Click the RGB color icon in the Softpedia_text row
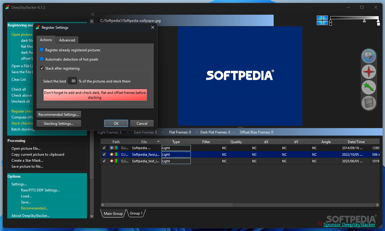The image size is (385, 231). [117, 161]
